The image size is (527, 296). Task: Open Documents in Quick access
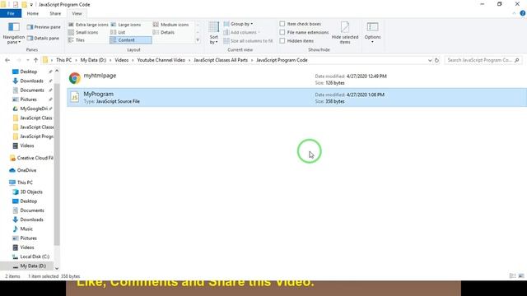[32, 90]
